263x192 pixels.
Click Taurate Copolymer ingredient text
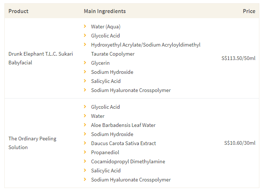point(113,54)
